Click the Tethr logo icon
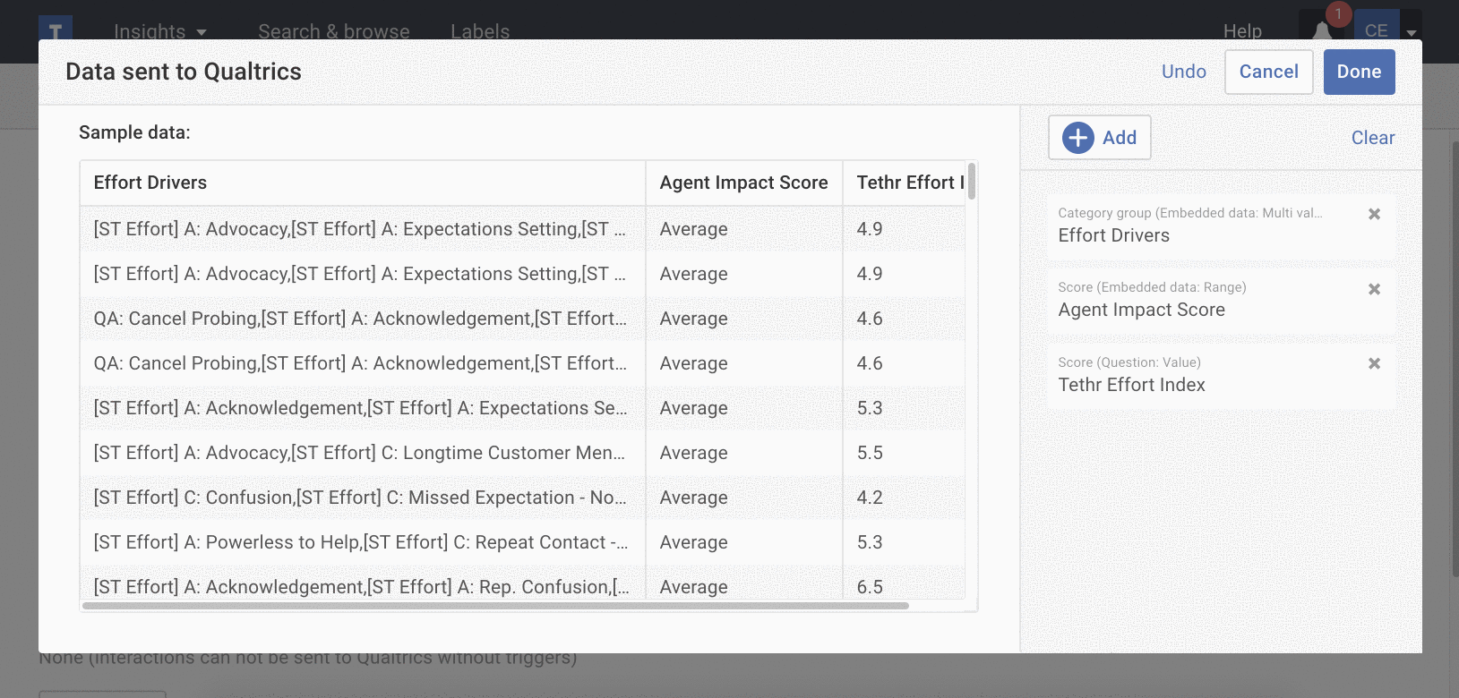 pos(56,30)
